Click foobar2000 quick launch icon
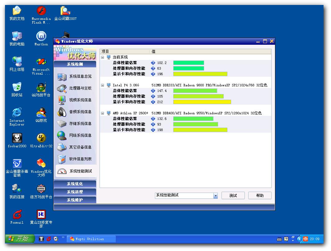 42,239
